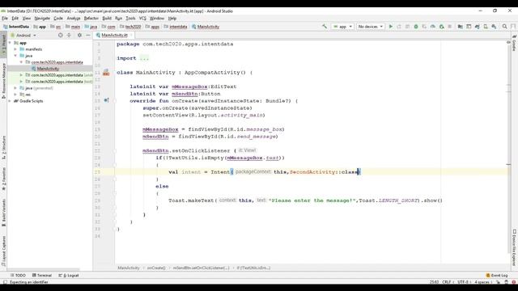Click the red error indicator in status bar
The height and width of the screenshot is (291, 518).
click(514, 282)
